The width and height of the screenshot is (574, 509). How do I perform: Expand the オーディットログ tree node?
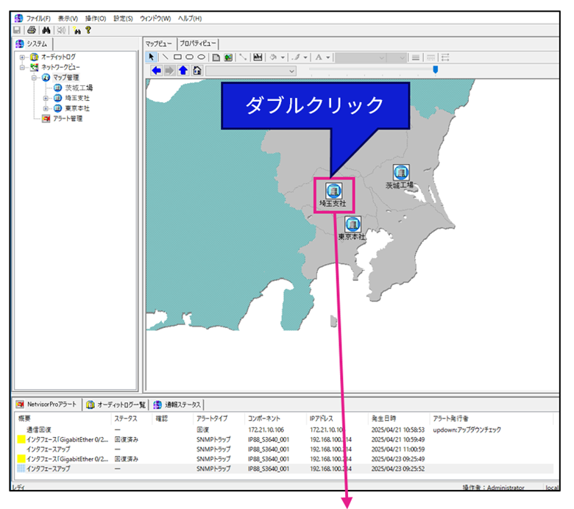[23, 57]
